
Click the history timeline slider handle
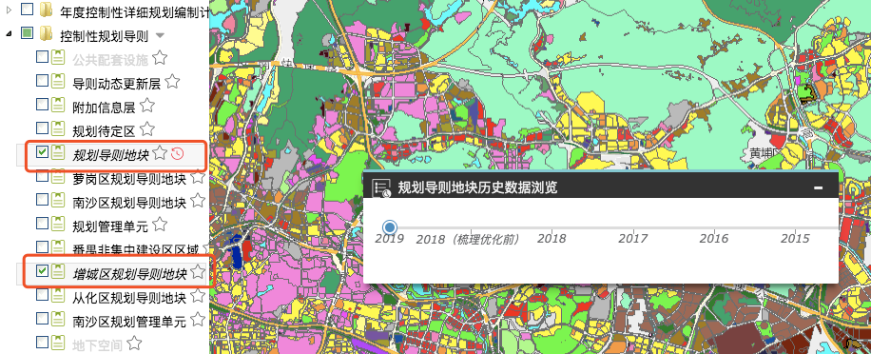390,227
